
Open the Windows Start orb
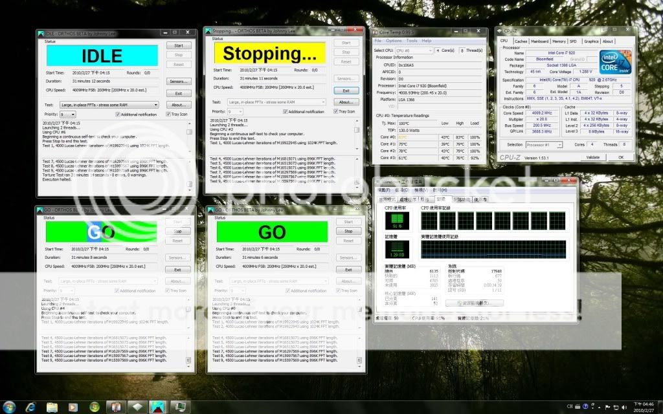[9, 407]
